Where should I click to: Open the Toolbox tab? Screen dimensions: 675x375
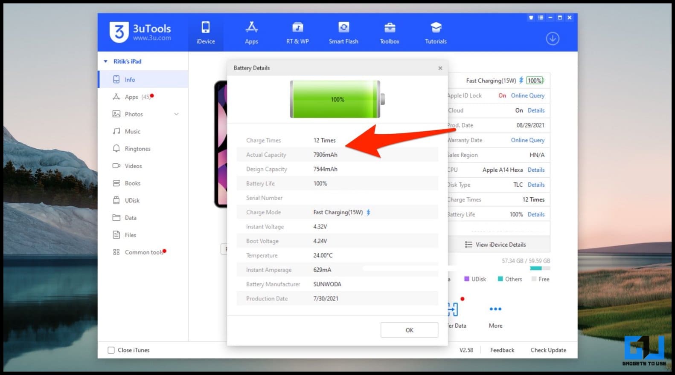click(x=390, y=33)
